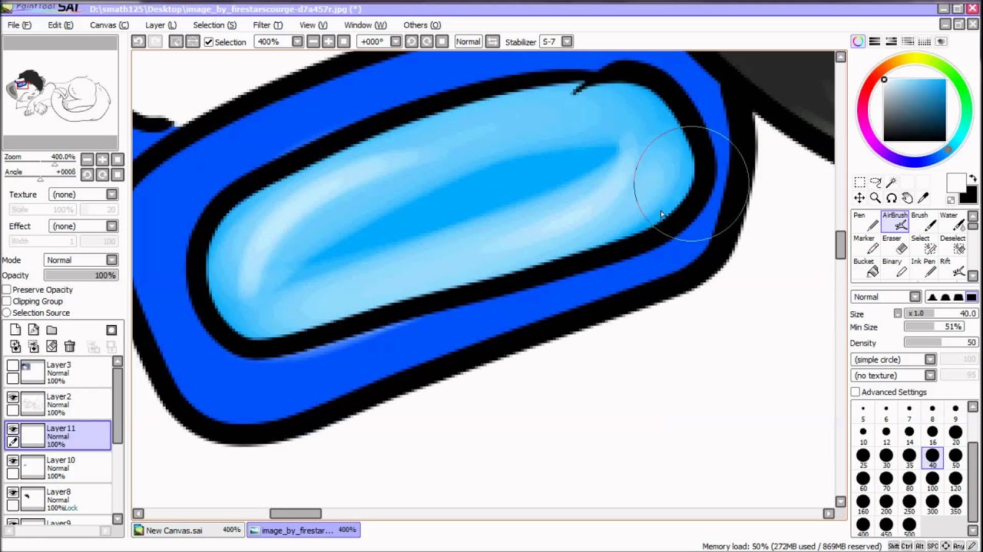Open the Canvas menu
983x552 pixels.
pyautogui.click(x=109, y=25)
